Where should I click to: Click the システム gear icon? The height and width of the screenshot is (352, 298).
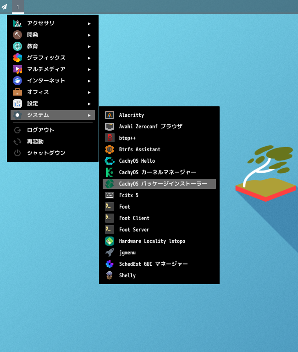pos(17,115)
